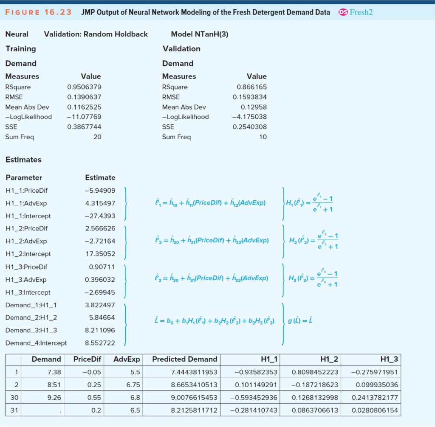Click the DS data set icon
The image size is (435, 427).
click(344, 12)
